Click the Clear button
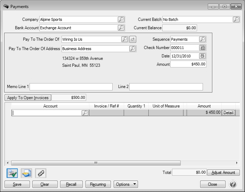 pos(45,184)
